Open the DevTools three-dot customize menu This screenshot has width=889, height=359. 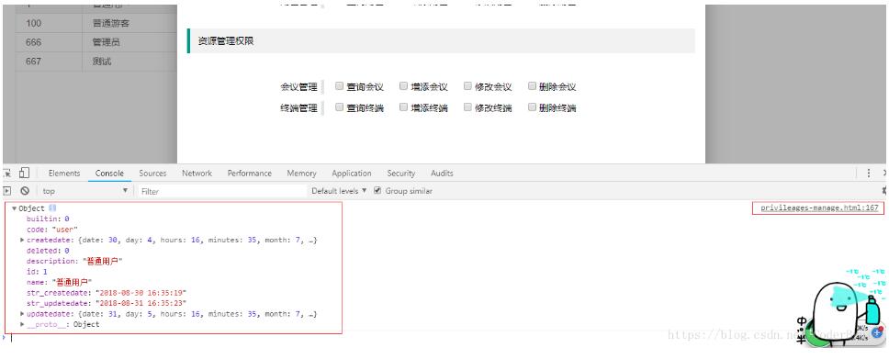pyautogui.click(x=869, y=173)
